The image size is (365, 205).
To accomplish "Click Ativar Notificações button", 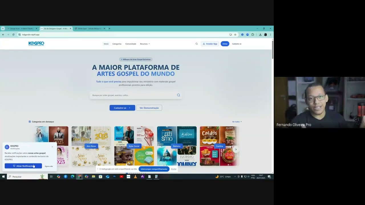I will [x=23, y=166].
